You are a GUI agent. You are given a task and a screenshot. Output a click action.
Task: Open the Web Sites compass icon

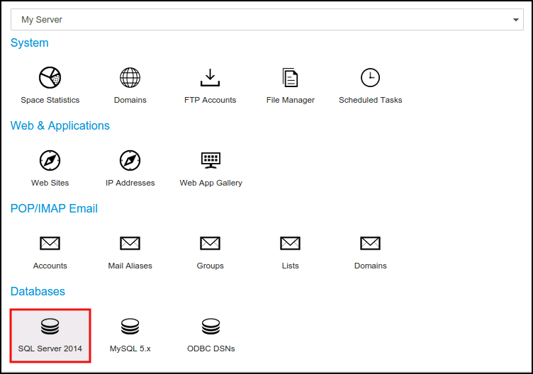(50, 160)
